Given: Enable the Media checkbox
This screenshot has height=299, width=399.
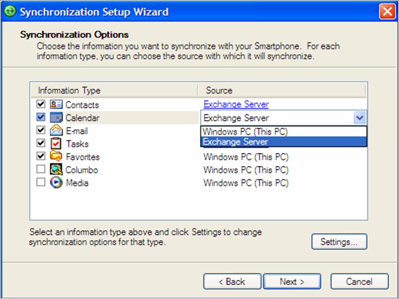Looking at the screenshot, I should [41, 182].
